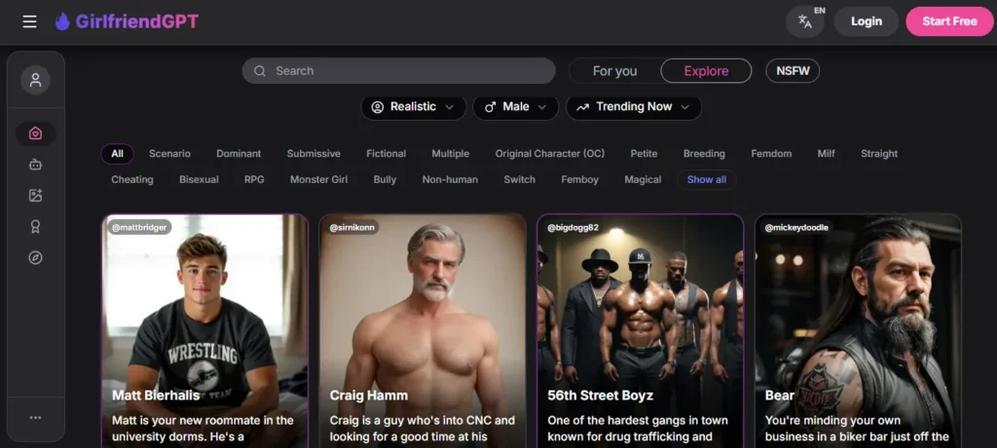Select the Scenario tag

169,153
